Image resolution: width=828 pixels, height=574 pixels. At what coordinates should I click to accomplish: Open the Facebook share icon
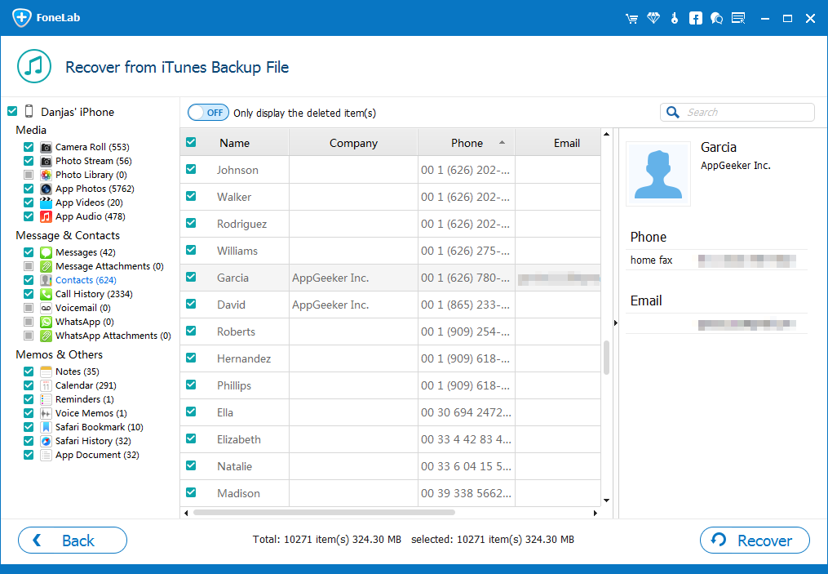click(x=695, y=18)
